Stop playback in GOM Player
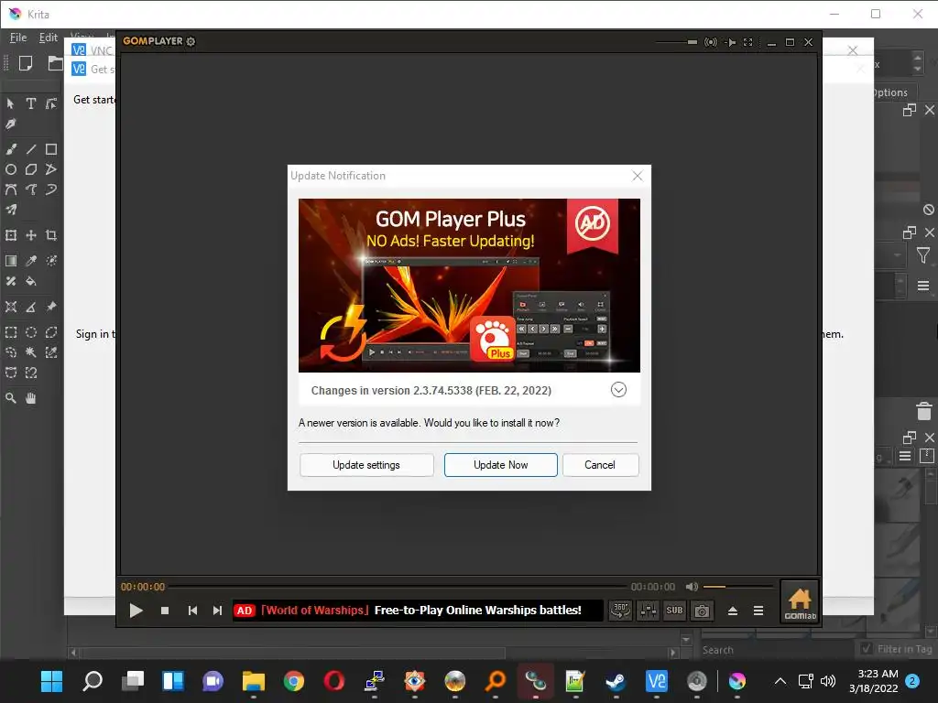The height and width of the screenshot is (703, 938). (x=165, y=611)
